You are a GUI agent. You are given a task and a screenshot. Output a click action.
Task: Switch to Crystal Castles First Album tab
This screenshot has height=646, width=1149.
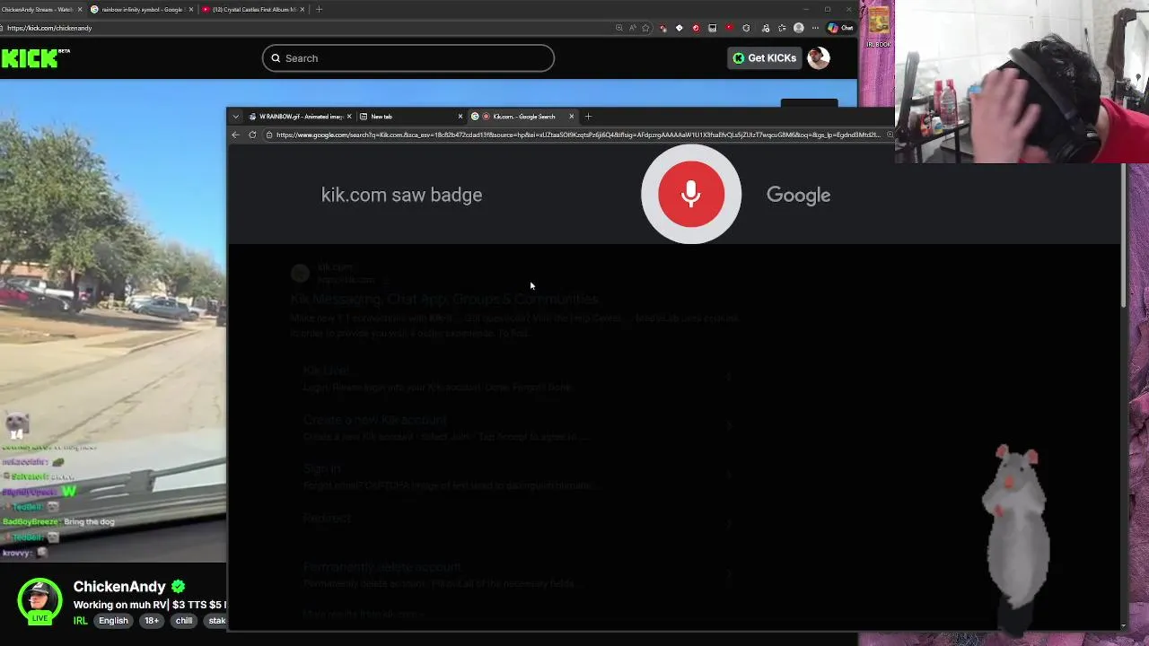tap(254, 9)
